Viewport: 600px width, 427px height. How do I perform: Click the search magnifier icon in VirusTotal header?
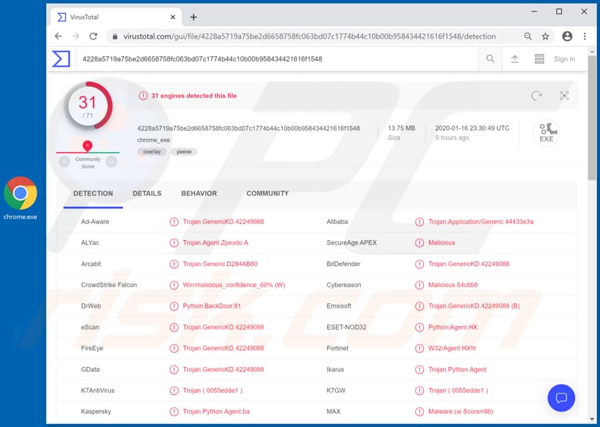[x=490, y=59]
